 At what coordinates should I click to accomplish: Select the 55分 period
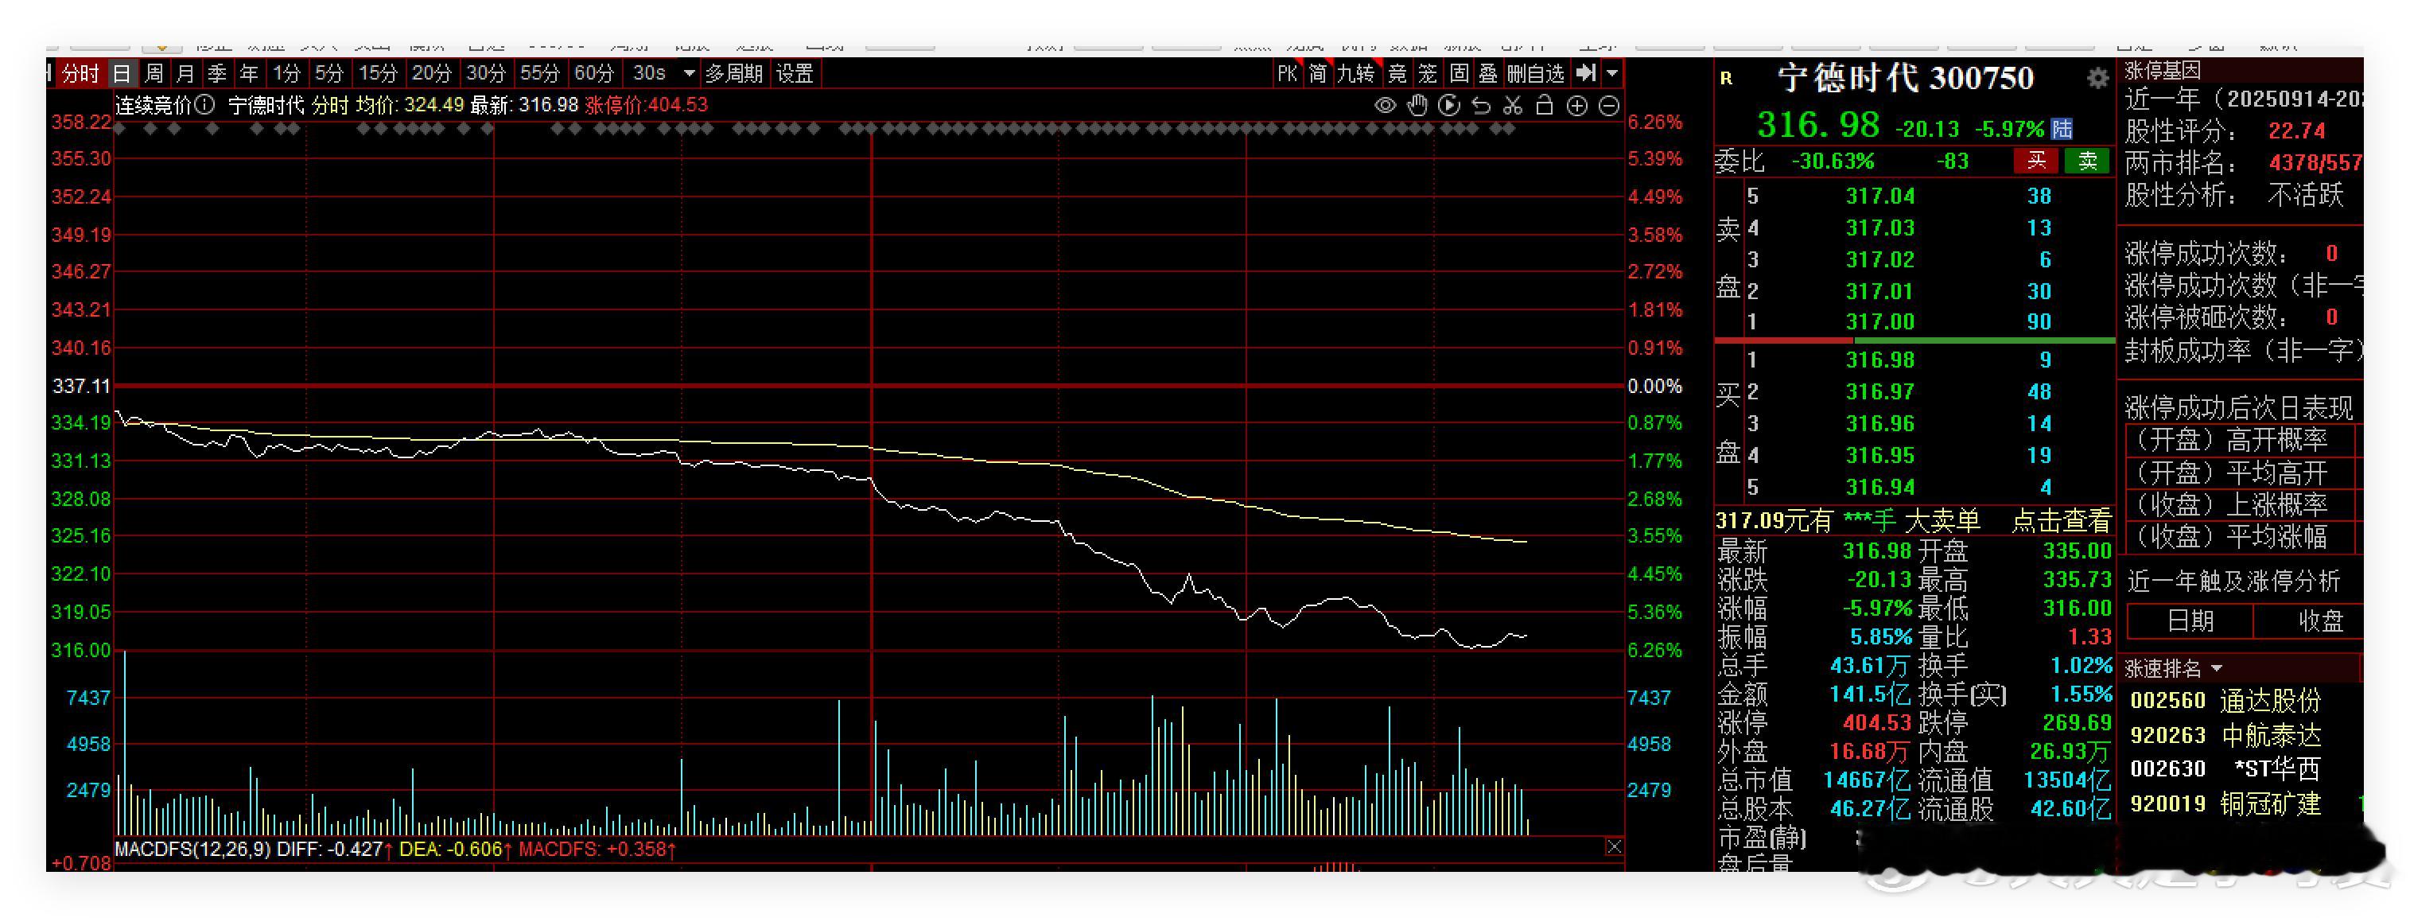click(540, 73)
